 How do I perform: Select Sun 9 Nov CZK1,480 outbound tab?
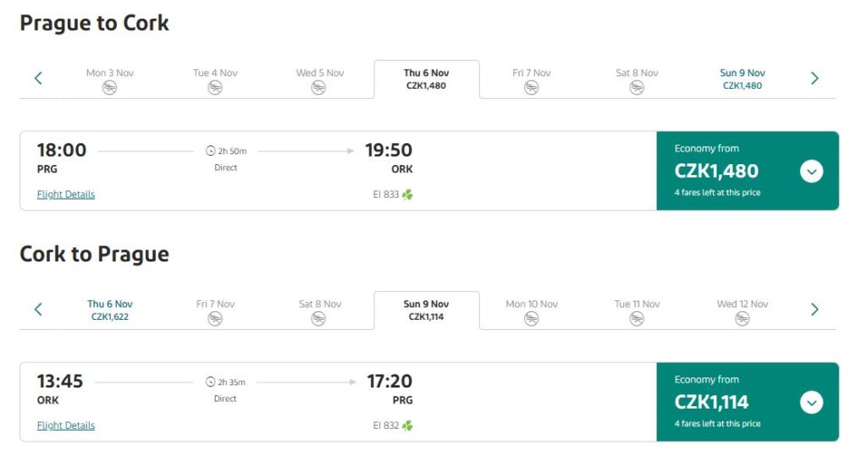tap(743, 79)
